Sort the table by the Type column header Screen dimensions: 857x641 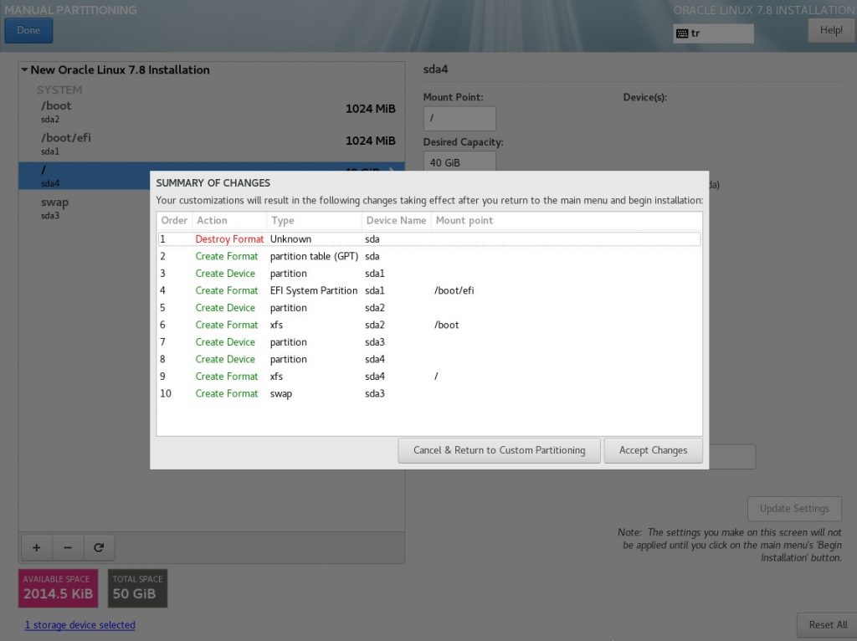[315, 220]
